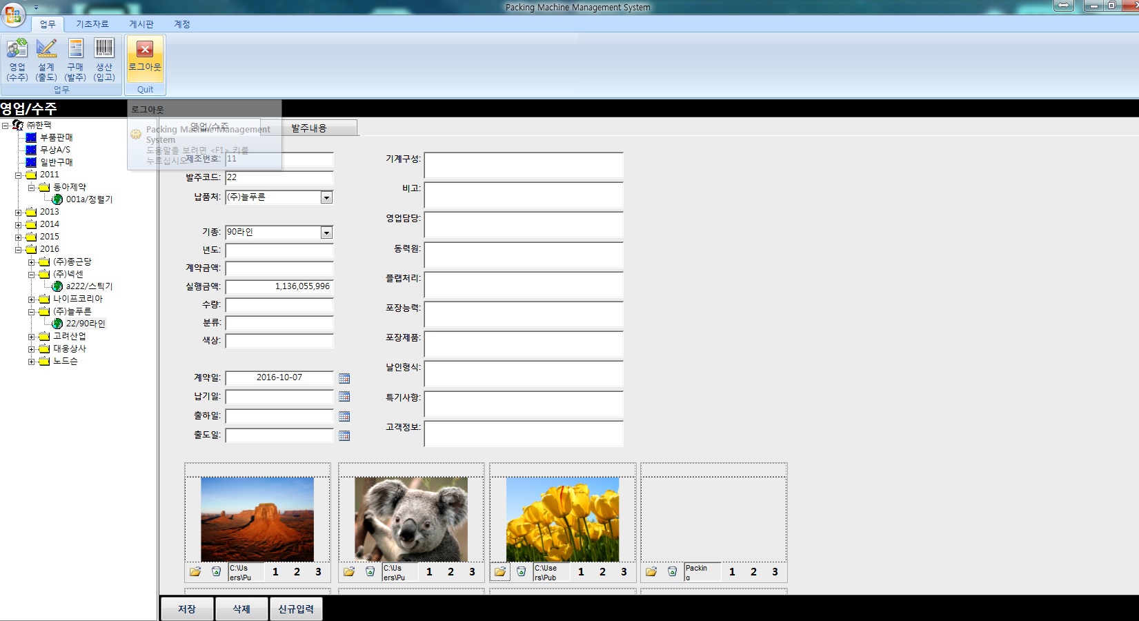Open the 생산(입고) barcode icon

104,60
